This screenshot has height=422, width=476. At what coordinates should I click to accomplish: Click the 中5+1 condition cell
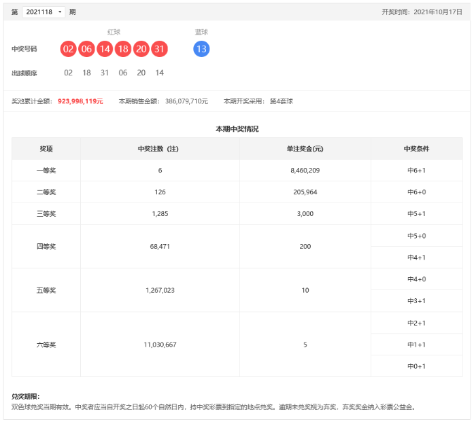(x=416, y=214)
